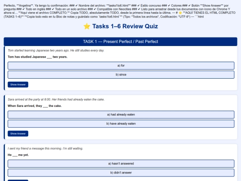Click the TASK 1 Present Perfect header bar
Image resolution: width=241 pixels, height=181 pixels.
coord(120,42)
